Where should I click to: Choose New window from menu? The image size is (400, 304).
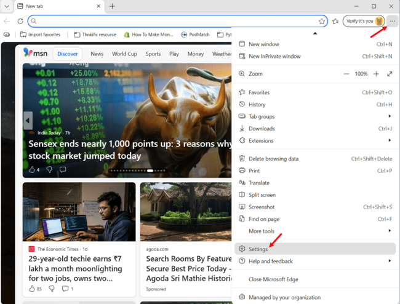click(315, 44)
